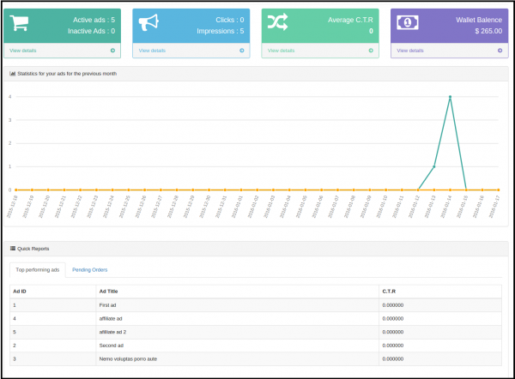This screenshot has height=379, width=515.
Task: Click the shopping cart icon in Active ads card
Action: [19, 23]
